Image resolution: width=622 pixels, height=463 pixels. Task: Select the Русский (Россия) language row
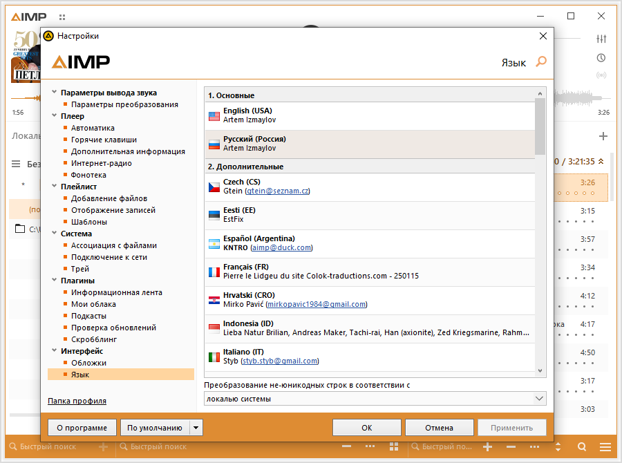[370, 144]
